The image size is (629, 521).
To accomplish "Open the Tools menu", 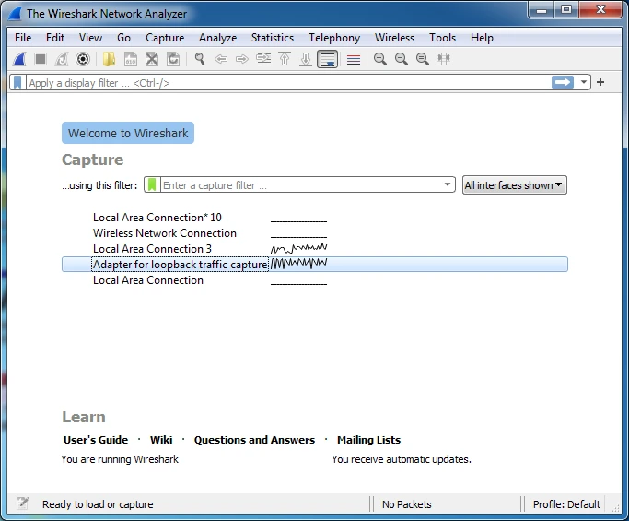I will click(442, 38).
